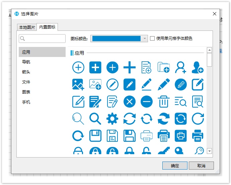Open the 图标颜色 dropdown arrow
Screen dimensions: 231x185
[145, 39]
